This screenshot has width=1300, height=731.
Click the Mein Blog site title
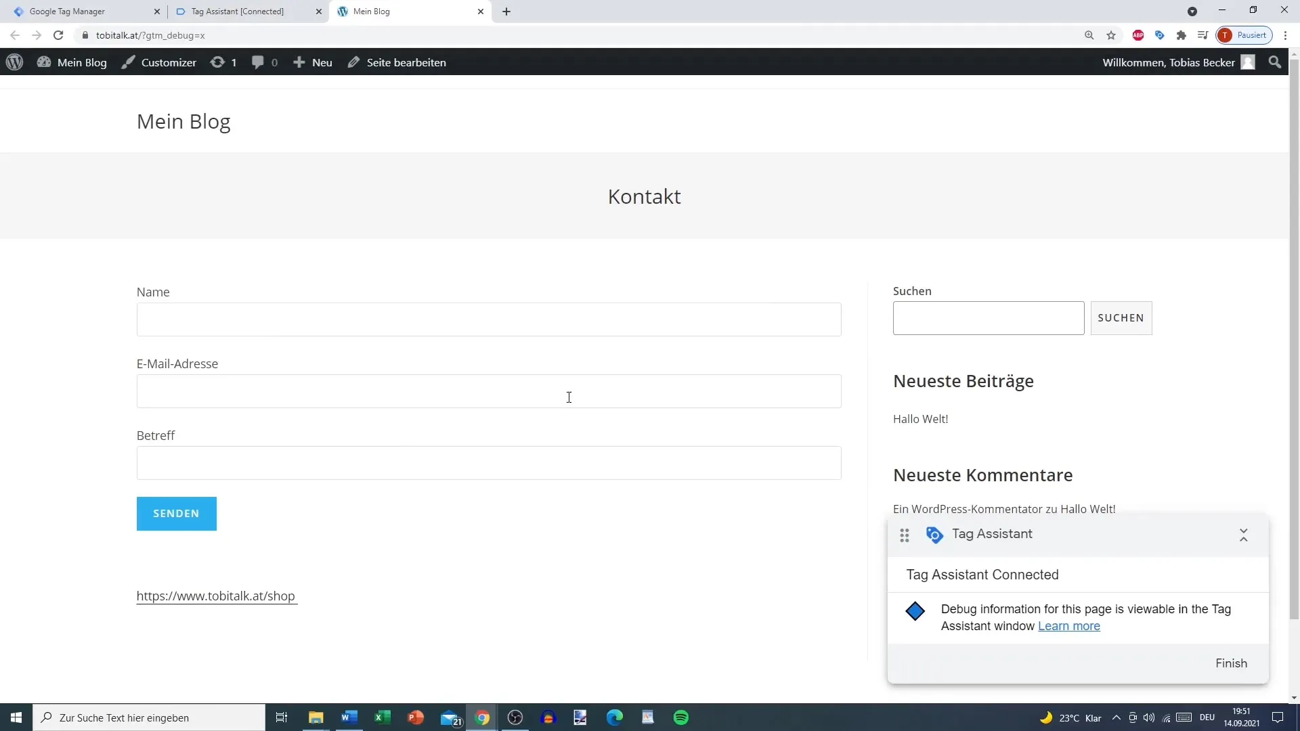click(183, 121)
